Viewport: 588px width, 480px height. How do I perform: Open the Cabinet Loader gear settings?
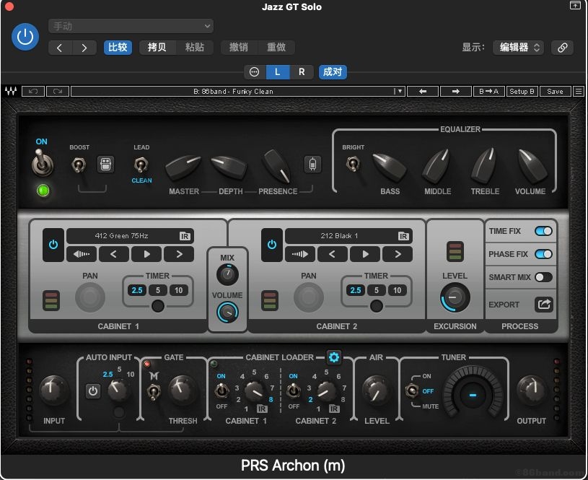pyautogui.click(x=333, y=357)
